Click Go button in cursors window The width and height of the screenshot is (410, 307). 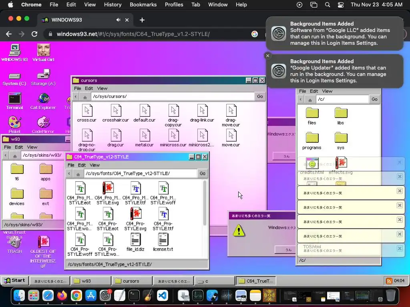pos(260,96)
